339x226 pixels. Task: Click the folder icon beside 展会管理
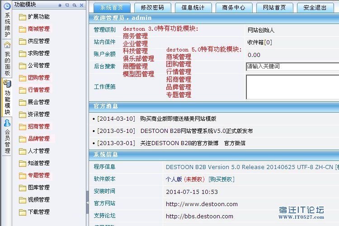[x=23, y=102]
